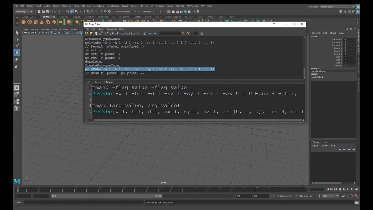The height and width of the screenshot is (210, 373).
Task: Toggle the Display radio in layer editor
Action: tap(316, 142)
